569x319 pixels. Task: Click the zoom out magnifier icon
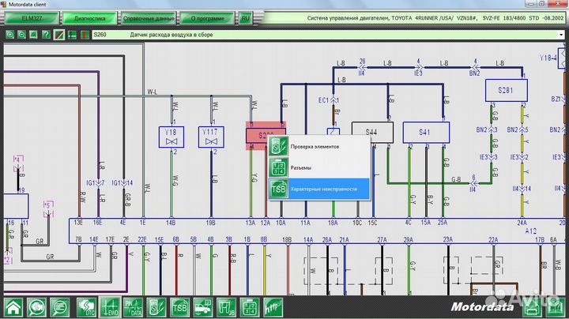(21, 35)
